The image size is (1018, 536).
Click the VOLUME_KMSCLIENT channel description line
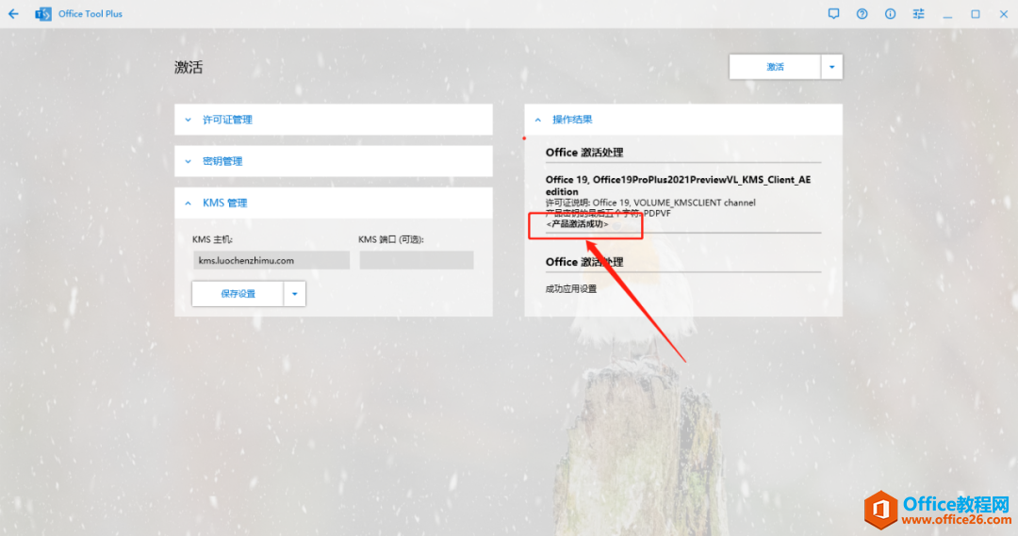tap(649, 203)
